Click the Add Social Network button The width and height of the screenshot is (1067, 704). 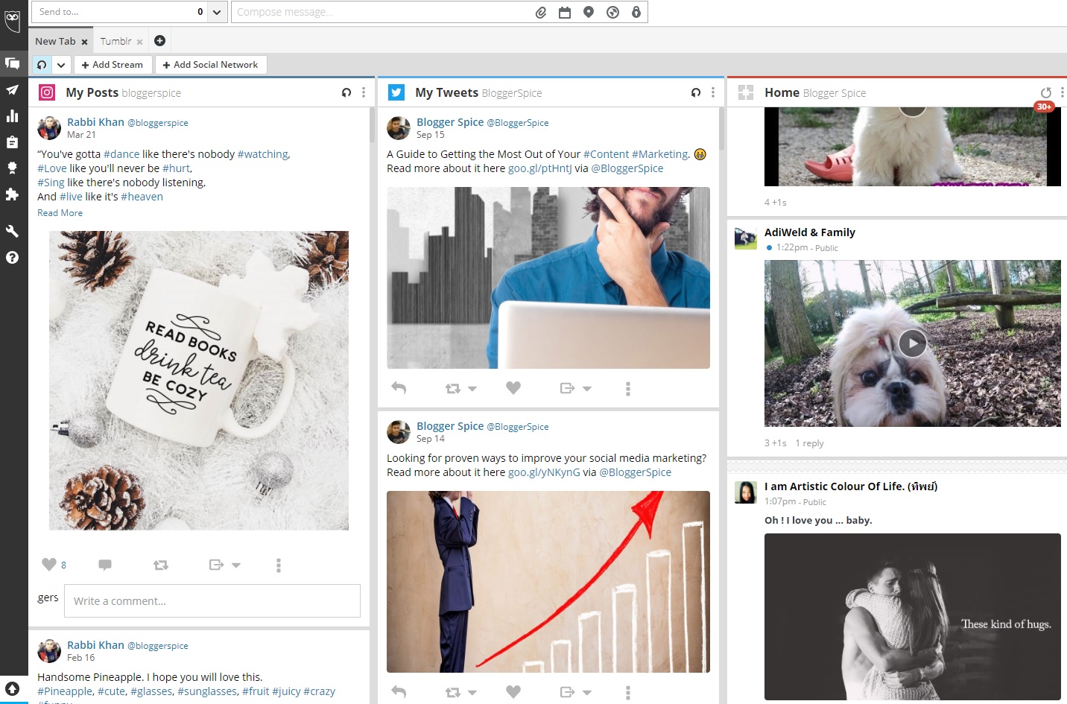(211, 65)
